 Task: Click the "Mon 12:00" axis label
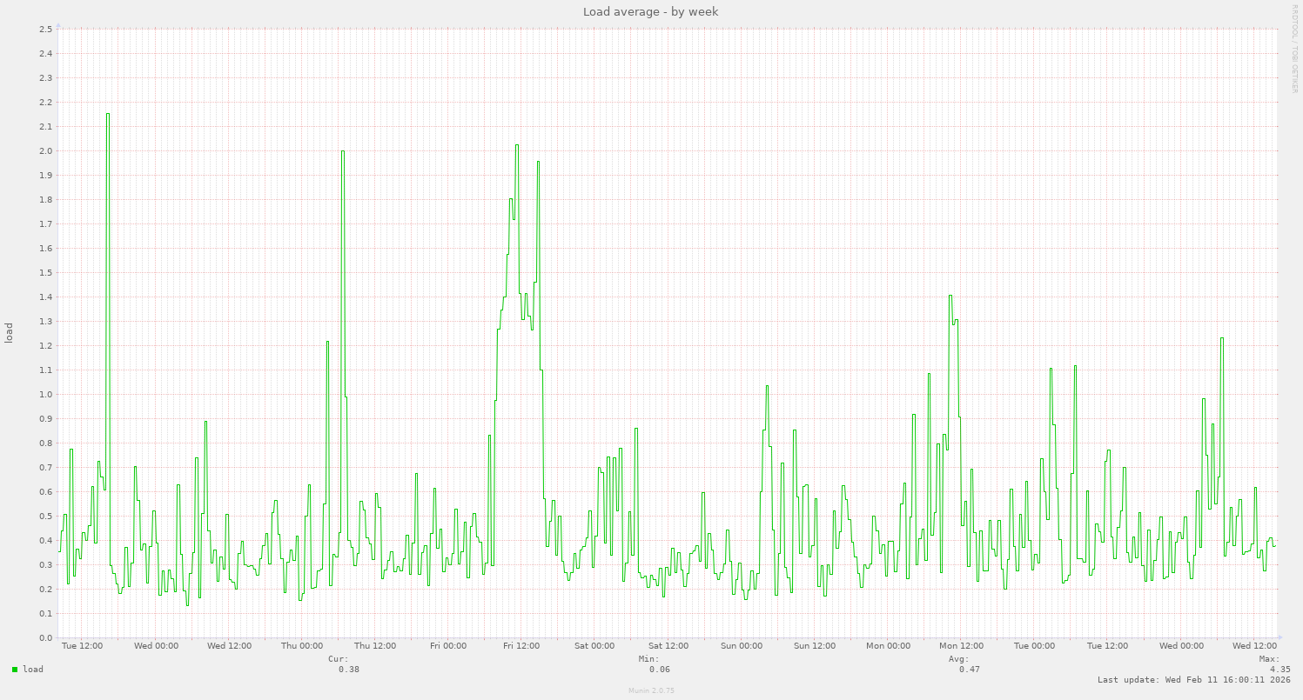(x=961, y=646)
